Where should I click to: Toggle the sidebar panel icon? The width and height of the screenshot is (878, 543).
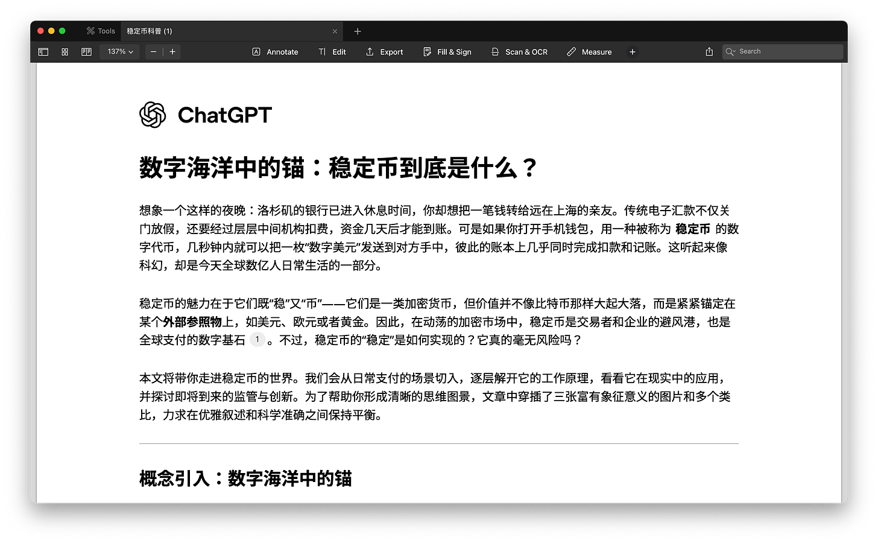43,52
